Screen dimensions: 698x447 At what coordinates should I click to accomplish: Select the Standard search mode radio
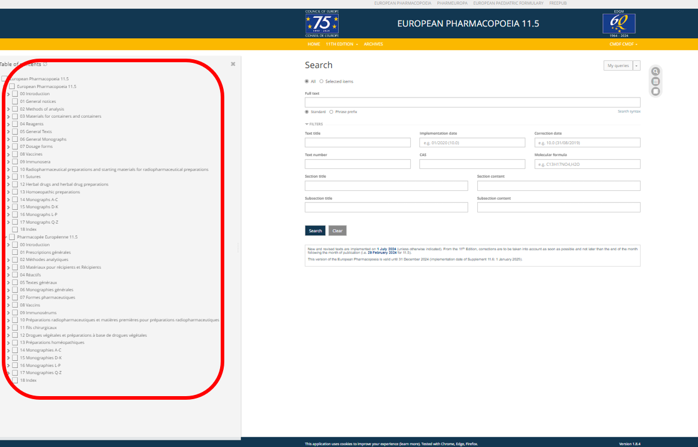(x=307, y=112)
